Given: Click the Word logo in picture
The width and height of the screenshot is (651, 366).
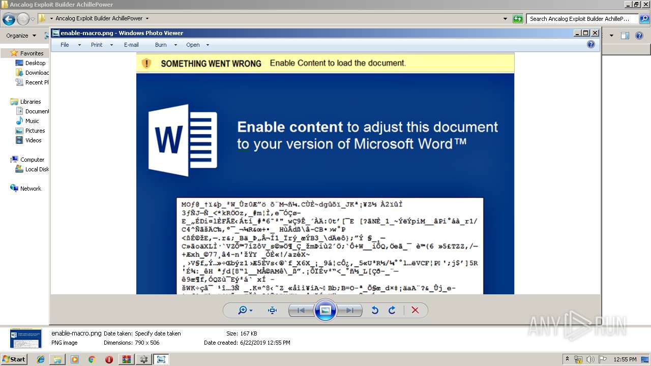Looking at the screenshot, I should [183, 140].
